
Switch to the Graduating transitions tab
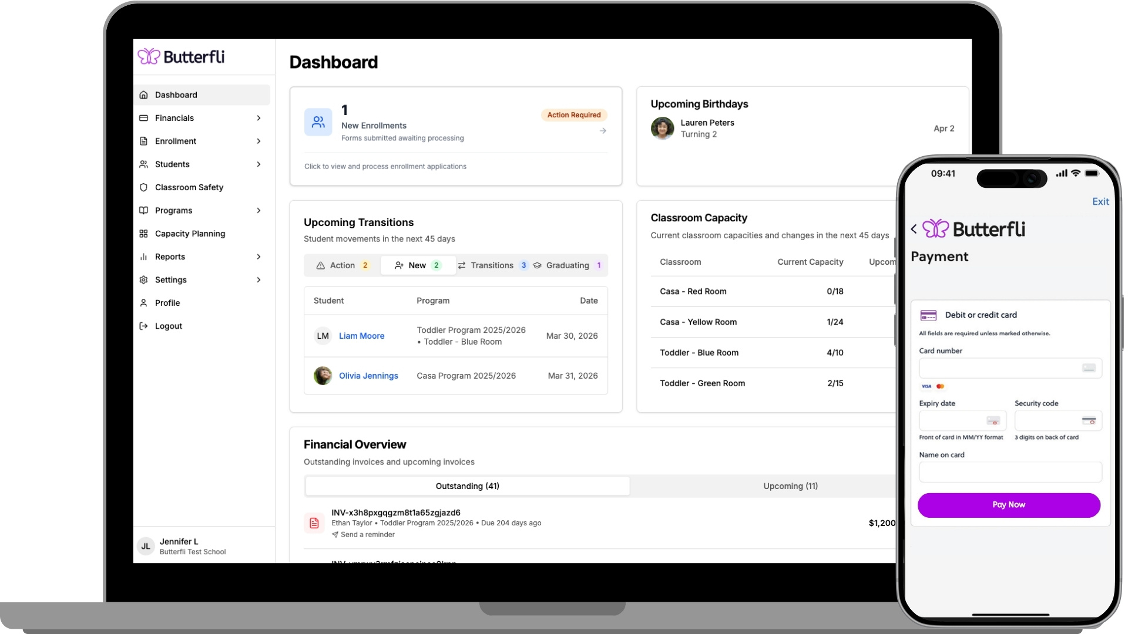point(568,265)
